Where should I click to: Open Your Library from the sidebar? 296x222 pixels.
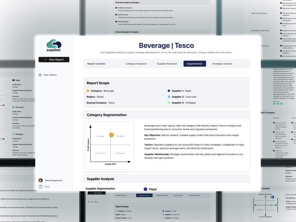click(x=50, y=75)
